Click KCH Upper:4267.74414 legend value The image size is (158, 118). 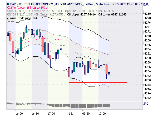pyautogui.click(x=81, y=14)
